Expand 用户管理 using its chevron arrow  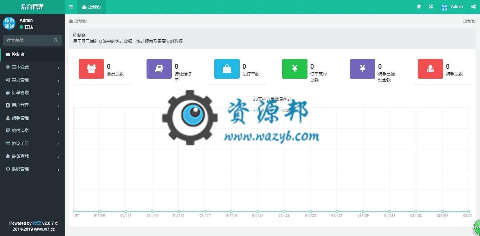pos(58,106)
